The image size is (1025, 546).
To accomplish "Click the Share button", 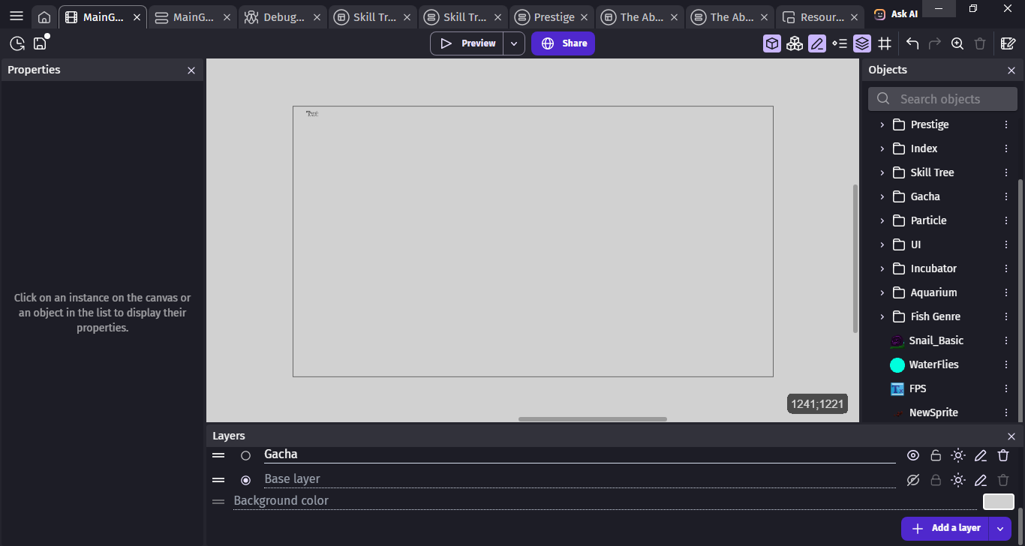I will pos(563,43).
